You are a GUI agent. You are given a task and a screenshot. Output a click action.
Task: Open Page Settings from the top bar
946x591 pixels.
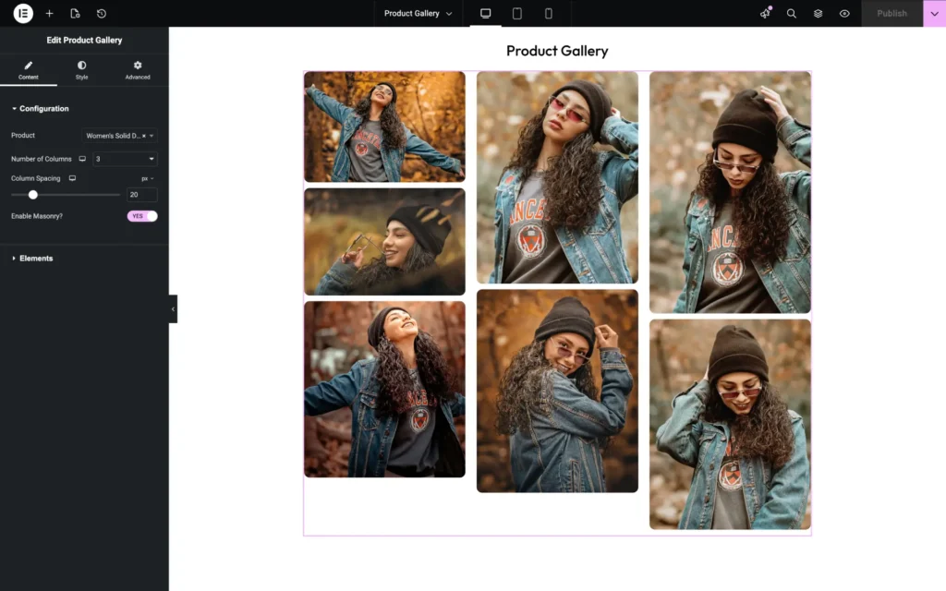pyautogui.click(x=77, y=13)
